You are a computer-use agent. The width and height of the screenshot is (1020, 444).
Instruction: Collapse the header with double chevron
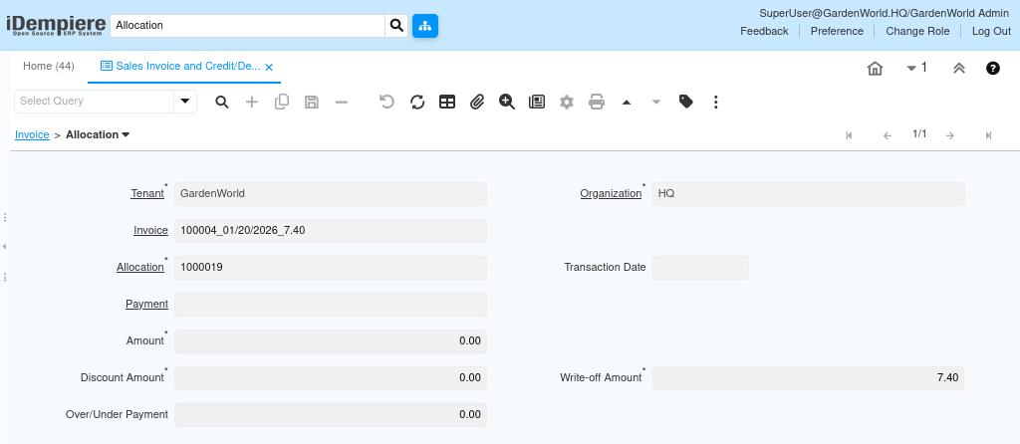pos(958,69)
